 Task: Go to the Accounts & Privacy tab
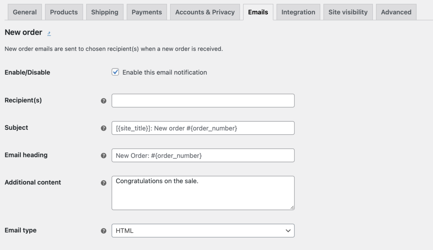click(x=205, y=12)
